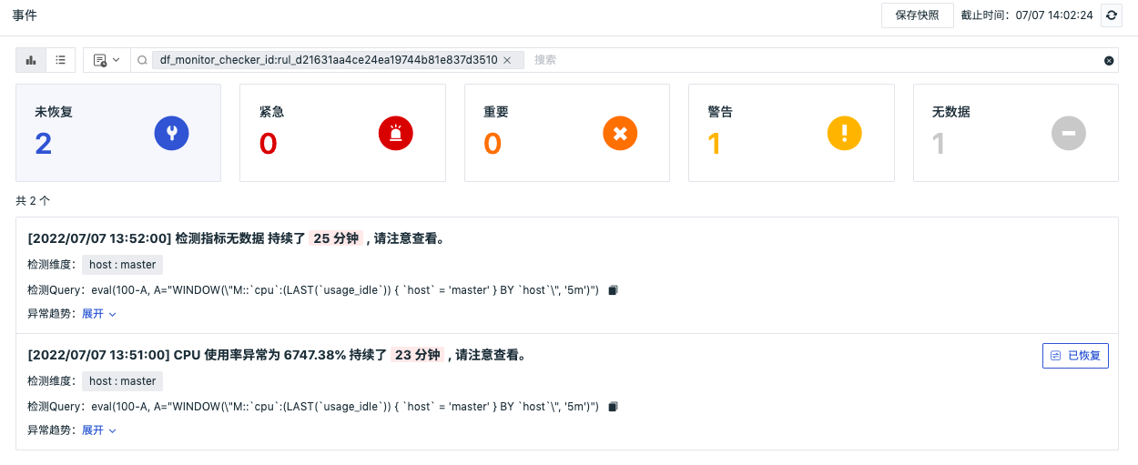The image size is (1138, 465).
Task: Switch to the bar chart view
Action: (x=31, y=60)
